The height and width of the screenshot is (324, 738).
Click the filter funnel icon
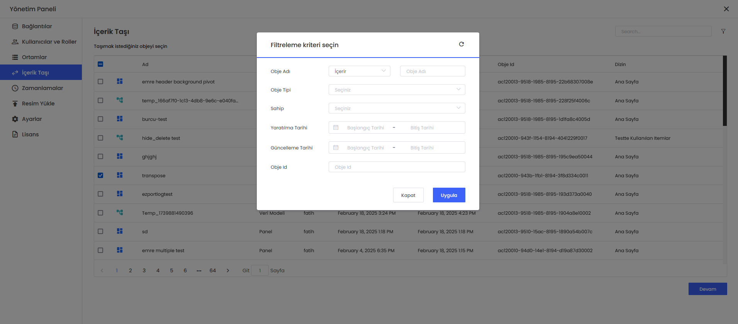723,31
